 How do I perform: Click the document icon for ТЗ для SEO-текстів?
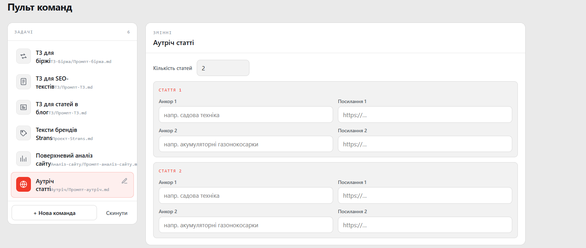[24, 82]
